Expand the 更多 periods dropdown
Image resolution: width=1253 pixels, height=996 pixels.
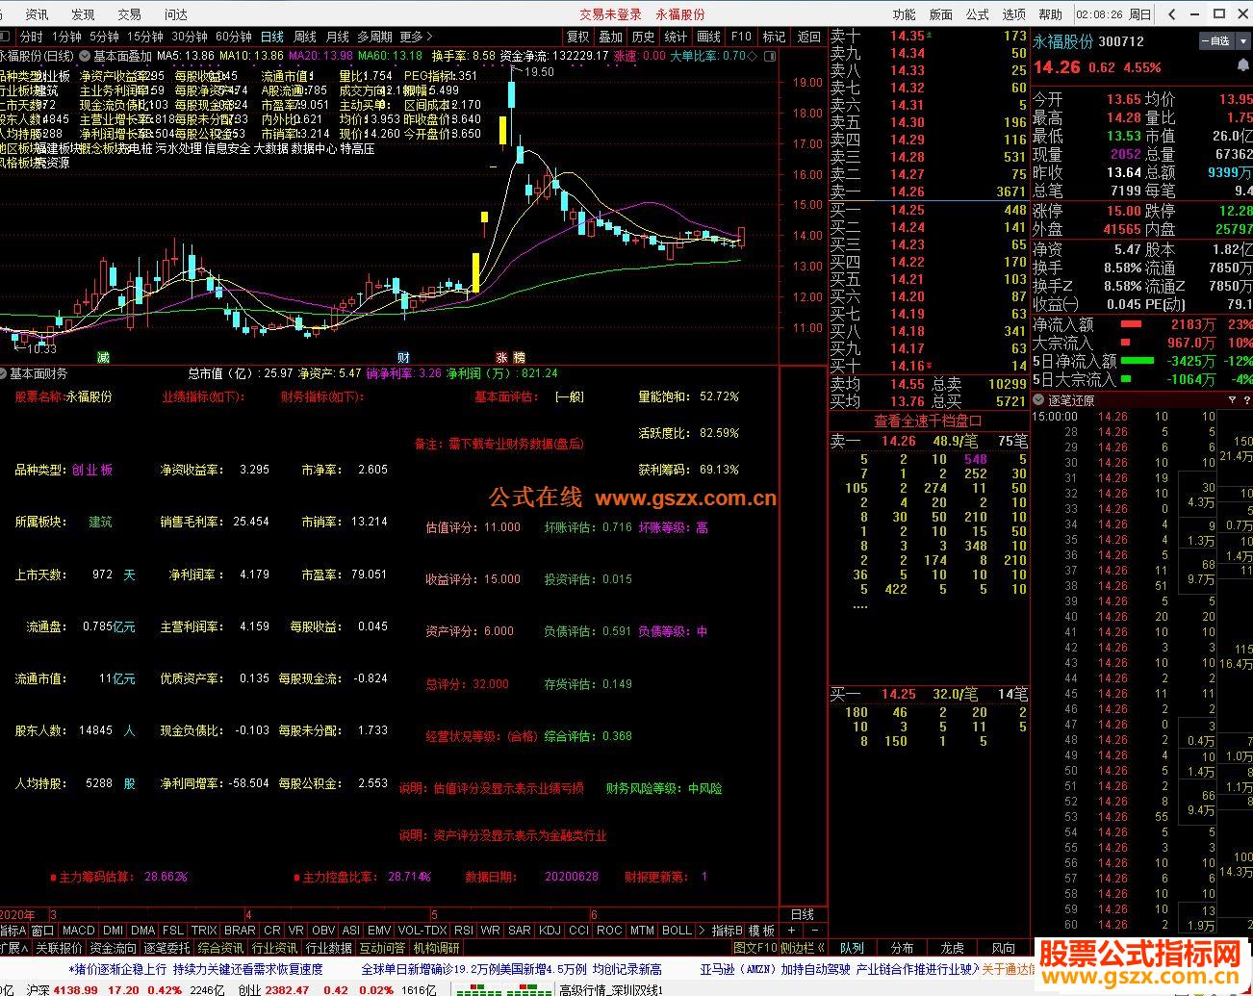click(415, 37)
